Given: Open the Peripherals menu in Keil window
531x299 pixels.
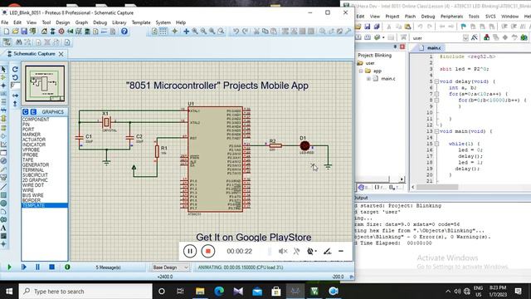Looking at the screenshot, I should 451,17.
